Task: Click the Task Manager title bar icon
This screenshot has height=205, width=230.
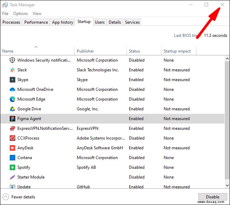Action: 5,5
